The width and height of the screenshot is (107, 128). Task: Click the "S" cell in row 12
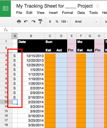[15, 97]
